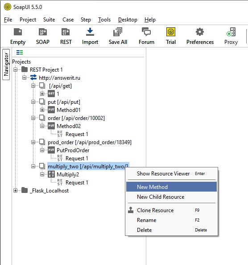Click the resource icon for [/api/get]
This screenshot has height=265, width=248.
42,85
